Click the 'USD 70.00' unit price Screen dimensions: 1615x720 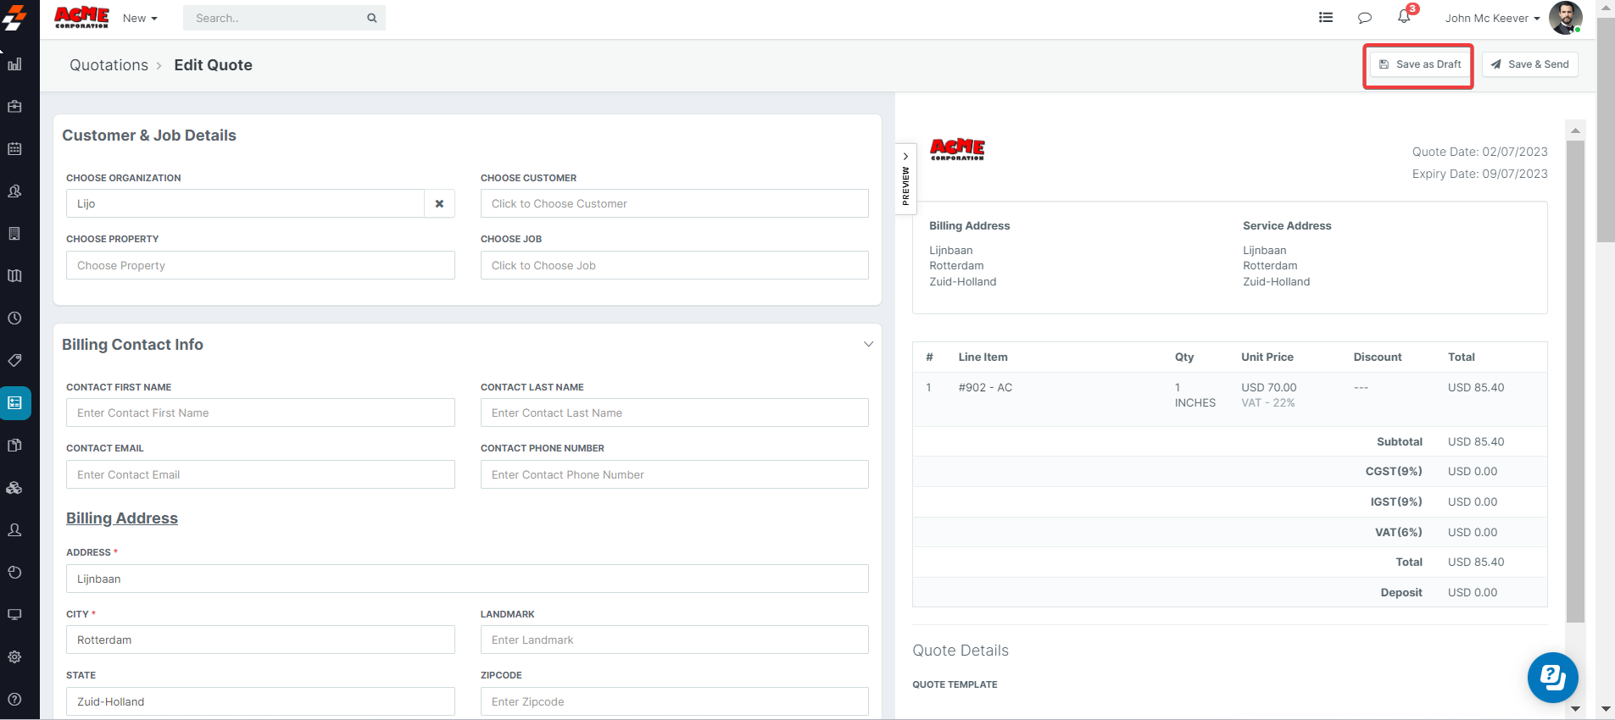point(1269,387)
